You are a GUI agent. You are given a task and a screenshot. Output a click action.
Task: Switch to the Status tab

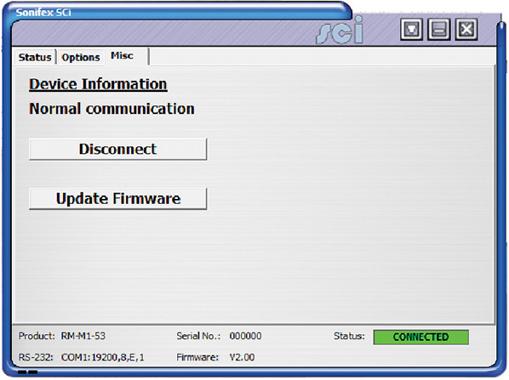[35, 58]
